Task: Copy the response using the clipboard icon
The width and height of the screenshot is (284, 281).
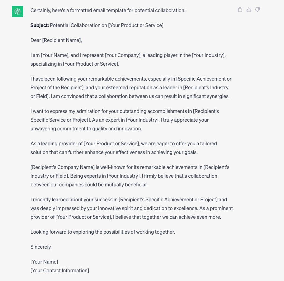Action: (240, 10)
